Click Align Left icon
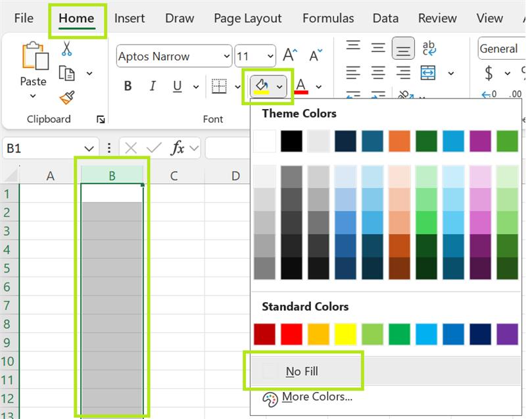The width and height of the screenshot is (526, 419). pos(353,72)
